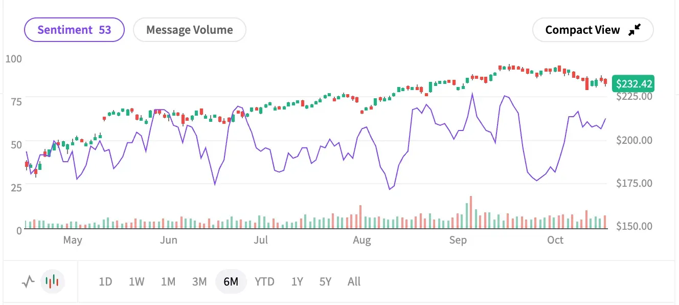The height and width of the screenshot is (305, 679).
Task: Show year-to-date with YTD
Action: pyautogui.click(x=264, y=281)
